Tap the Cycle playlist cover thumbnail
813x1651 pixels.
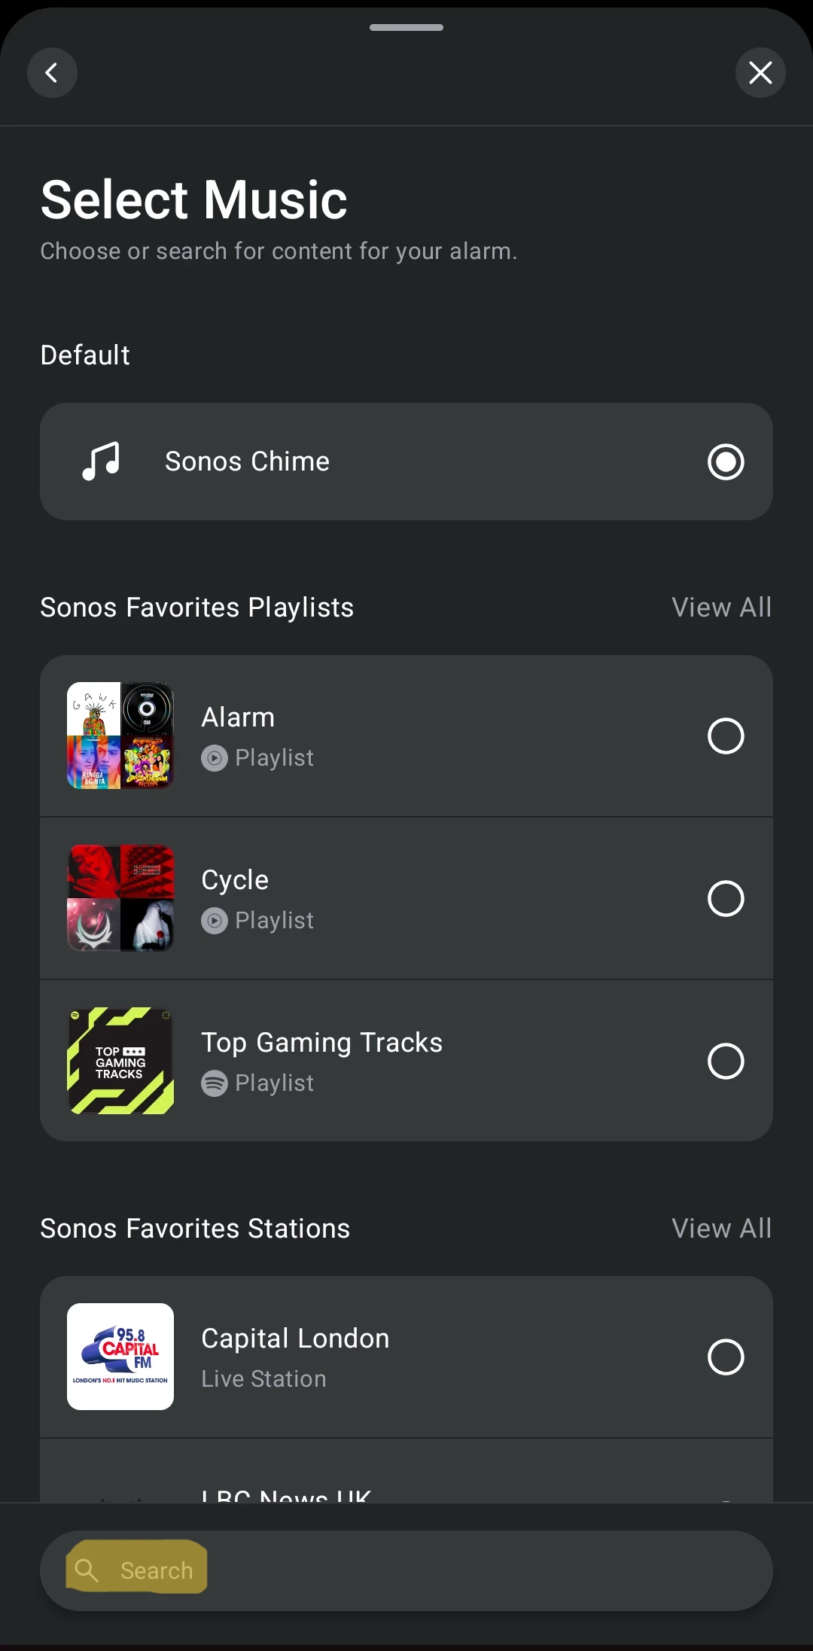click(x=120, y=898)
